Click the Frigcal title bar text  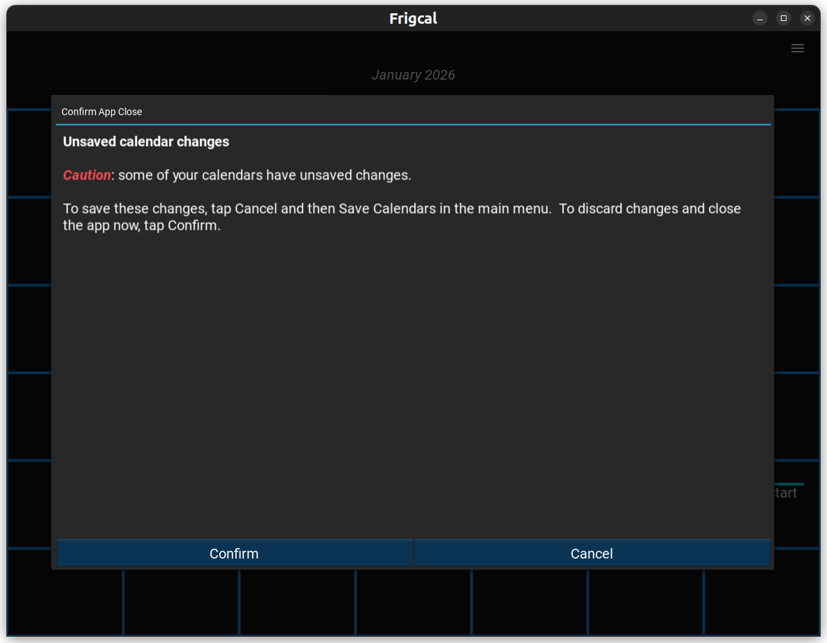point(413,19)
